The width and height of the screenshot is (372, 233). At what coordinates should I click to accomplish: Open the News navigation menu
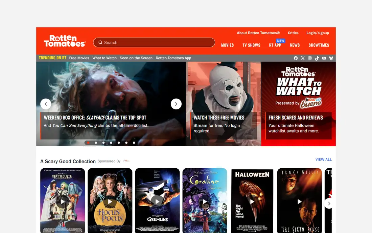tap(295, 45)
